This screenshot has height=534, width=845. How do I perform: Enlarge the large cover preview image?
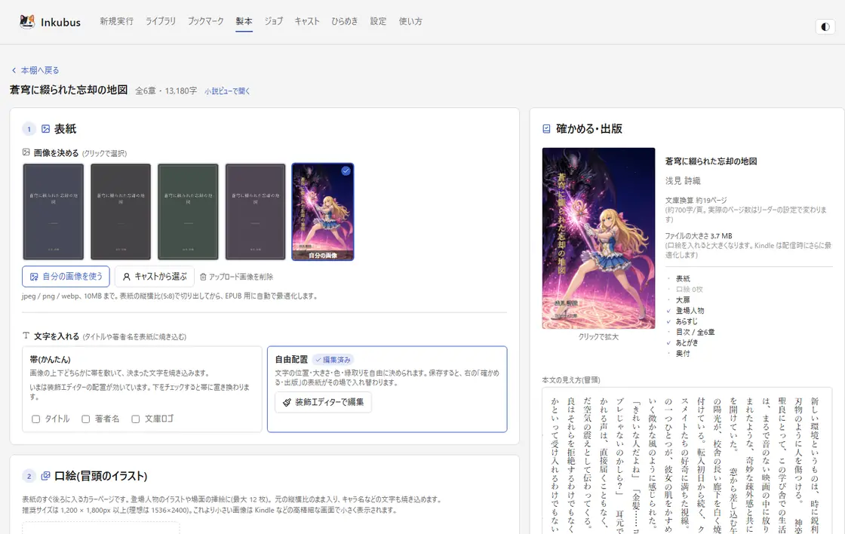598,238
